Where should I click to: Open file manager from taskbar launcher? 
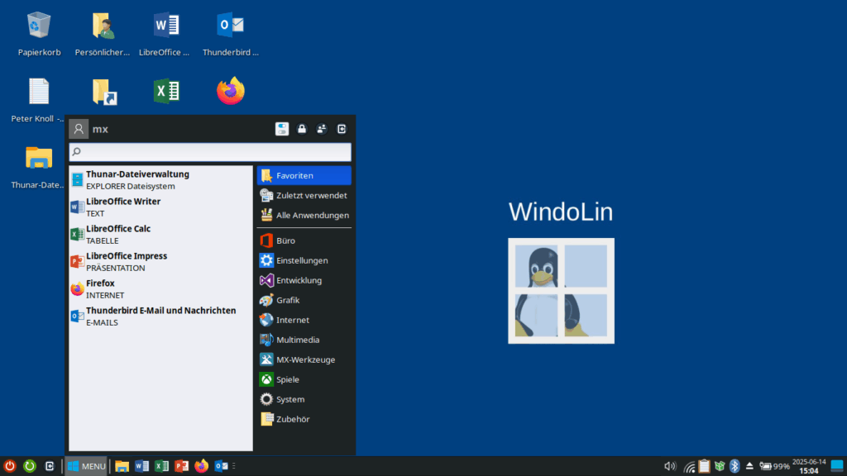tap(122, 466)
